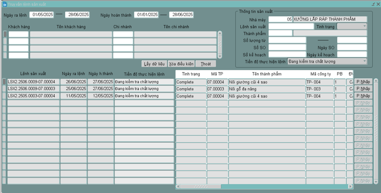Image resolution: width=381 pixels, height=193 pixels.
Task: Click the first Khách hàng code field
Action: pos(18,34)
